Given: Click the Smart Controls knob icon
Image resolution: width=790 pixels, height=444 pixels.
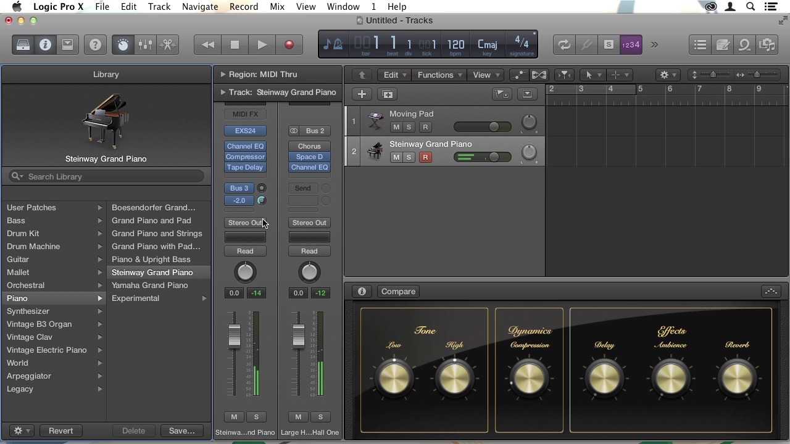Looking at the screenshot, I should pyautogui.click(x=123, y=45).
